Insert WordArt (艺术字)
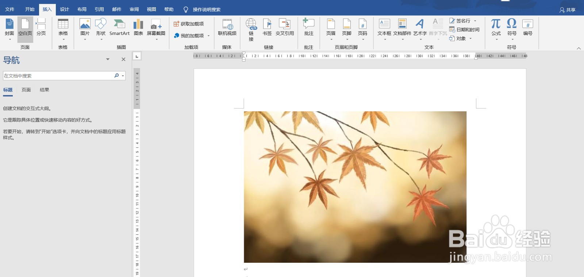584x277 pixels. pyautogui.click(x=420, y=29)
